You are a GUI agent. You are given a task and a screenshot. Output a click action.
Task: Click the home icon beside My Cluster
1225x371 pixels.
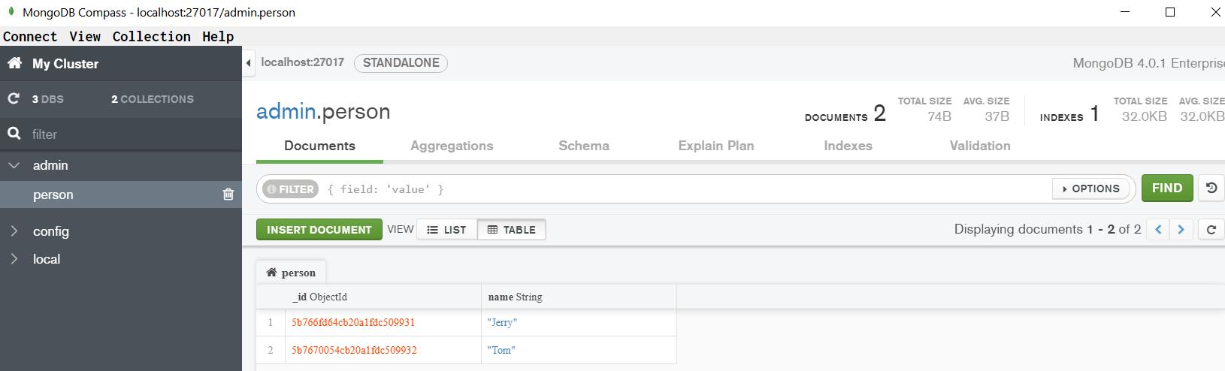tap(14, 64)
